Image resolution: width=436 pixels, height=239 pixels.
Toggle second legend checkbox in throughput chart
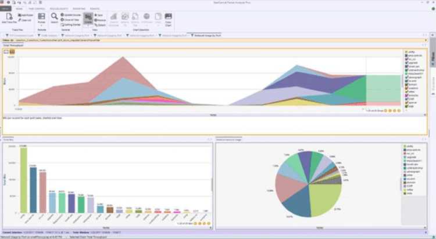406,56
